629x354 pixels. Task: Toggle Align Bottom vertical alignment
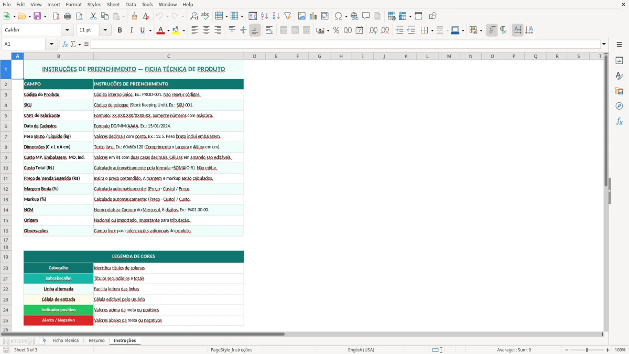click(x=255, y=30)
